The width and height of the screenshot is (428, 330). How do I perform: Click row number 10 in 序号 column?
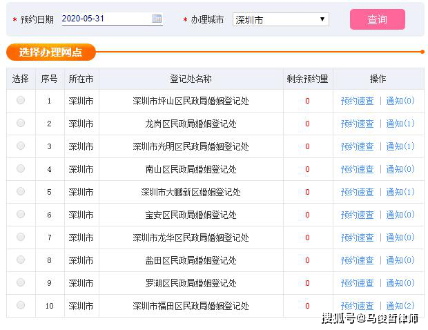click(50, 306)
